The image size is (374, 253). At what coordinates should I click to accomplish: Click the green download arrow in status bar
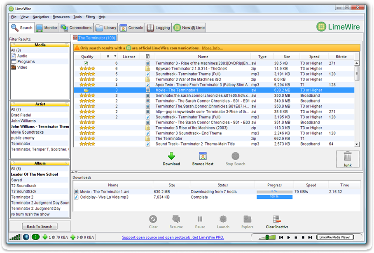pyautogui.click(x=45, y=237)
